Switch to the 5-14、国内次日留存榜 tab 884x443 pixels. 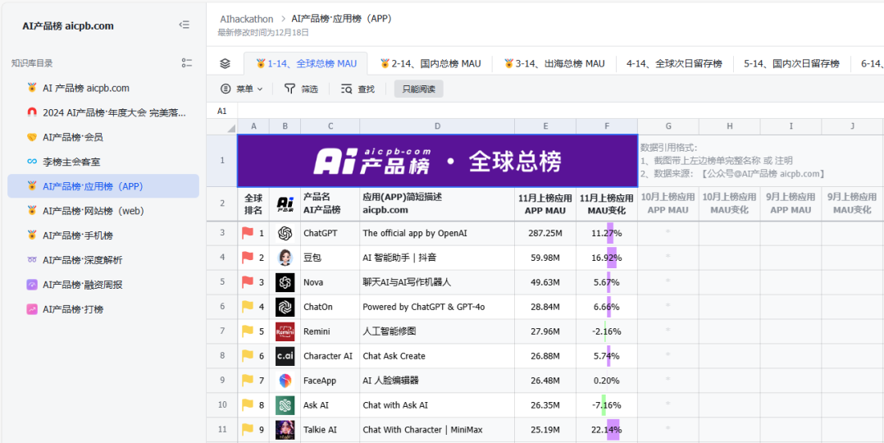click(x=792, y=64)
